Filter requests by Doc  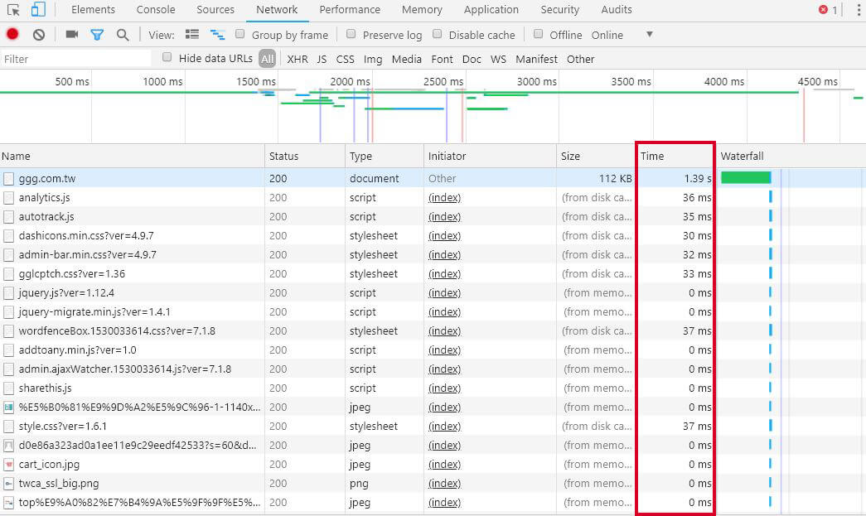point(472,59)
